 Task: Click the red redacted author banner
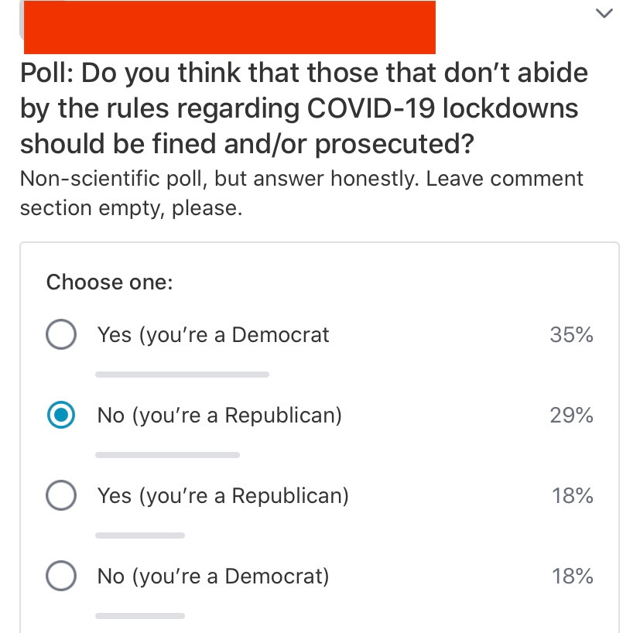[x=230, y=27]
